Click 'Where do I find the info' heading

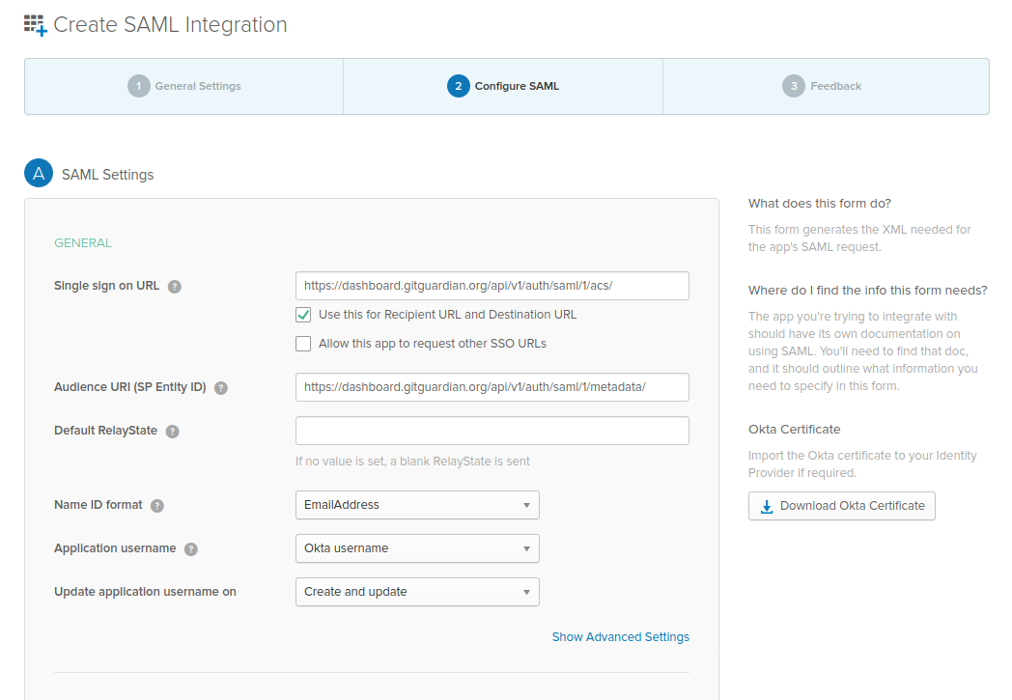pyautogui.click(x=867, y=291)
